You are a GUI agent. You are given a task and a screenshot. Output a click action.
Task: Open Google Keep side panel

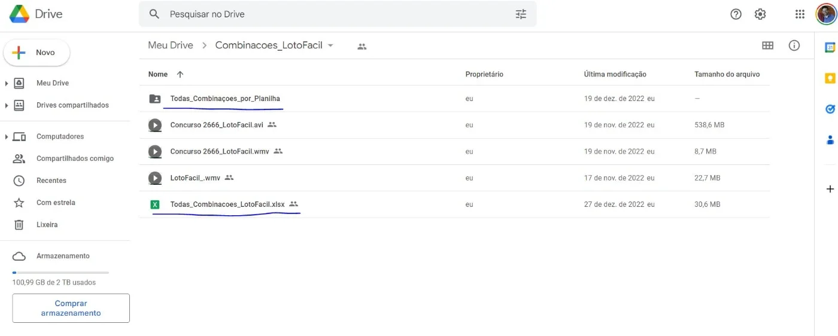(x=830, y=78)
